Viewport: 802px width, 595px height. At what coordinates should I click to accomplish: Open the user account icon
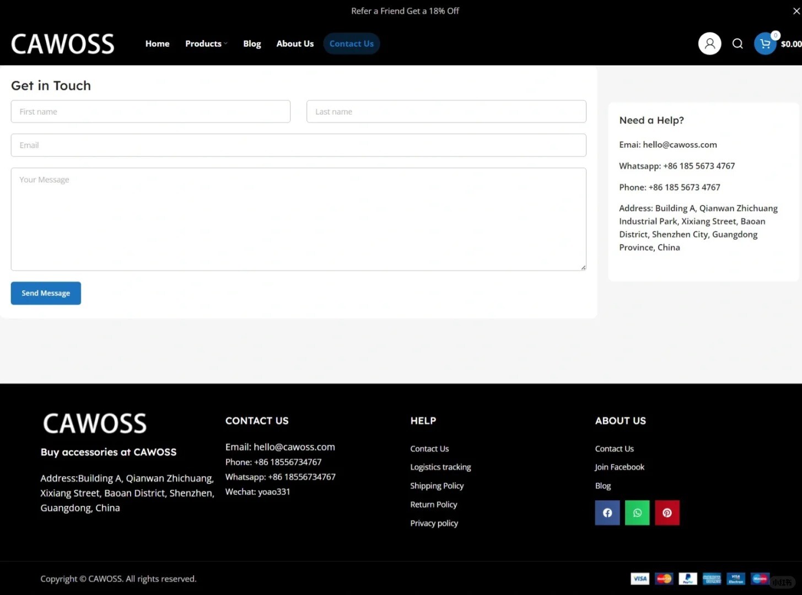pyautogui.click(x=709, y=44)
